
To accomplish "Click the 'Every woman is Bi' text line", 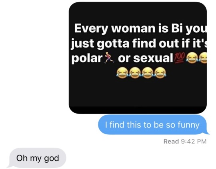I will 140,28.
